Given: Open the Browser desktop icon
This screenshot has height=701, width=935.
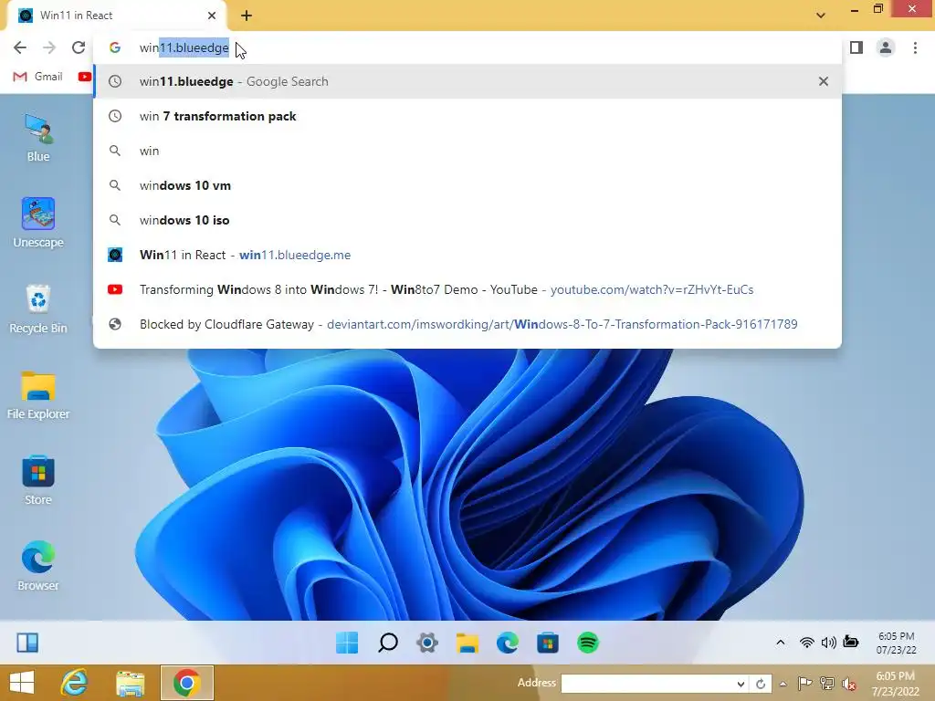Looking at the screenshot, I should point(38,566).
